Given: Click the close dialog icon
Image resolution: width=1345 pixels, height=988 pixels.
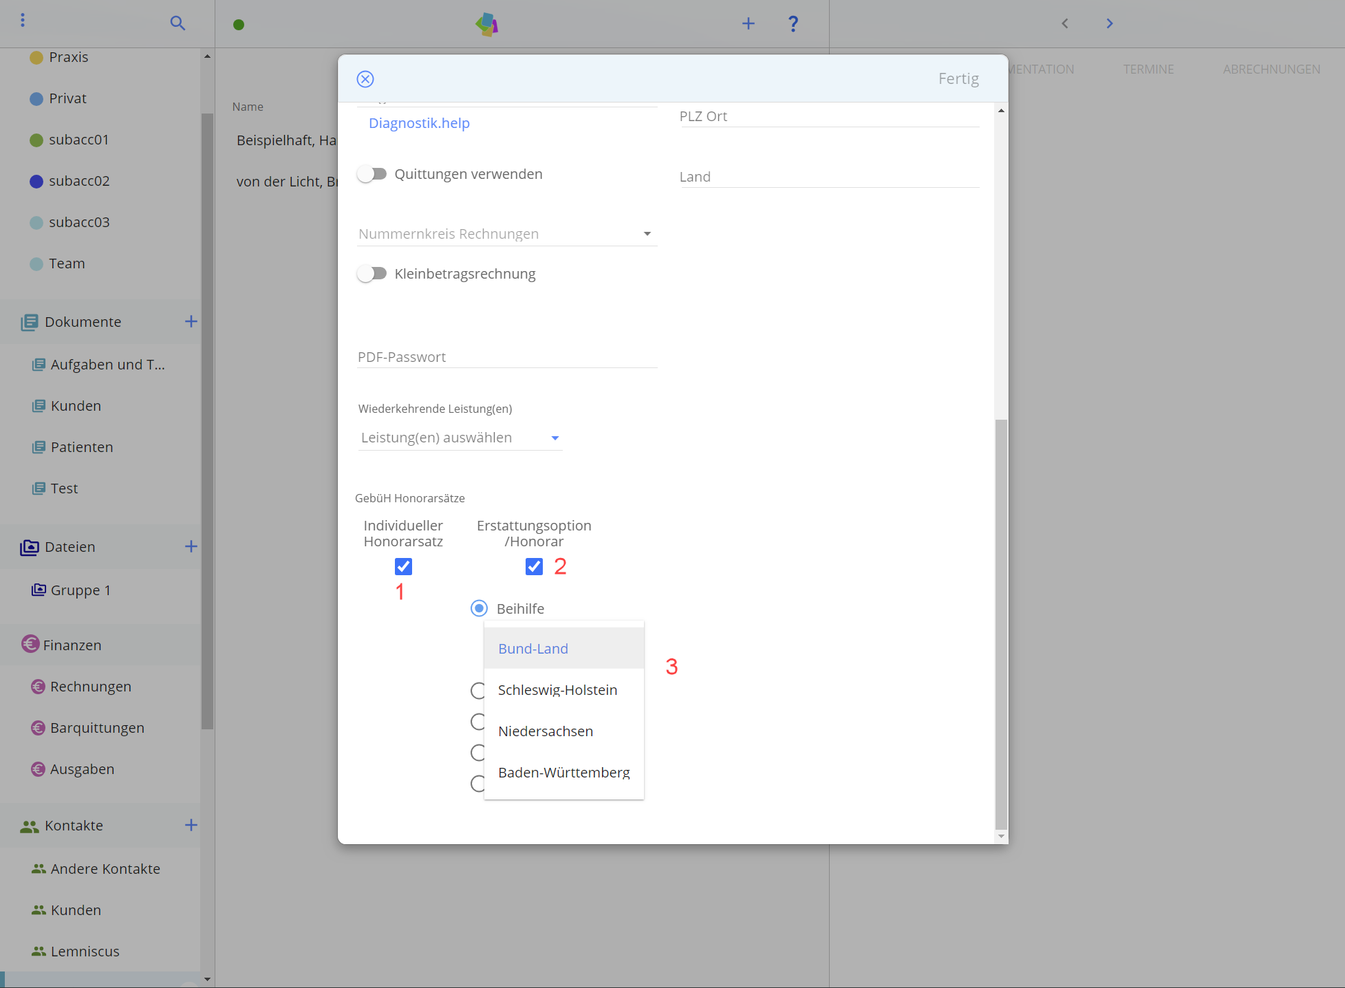Looking at the screenshot, I should [365, 79].
